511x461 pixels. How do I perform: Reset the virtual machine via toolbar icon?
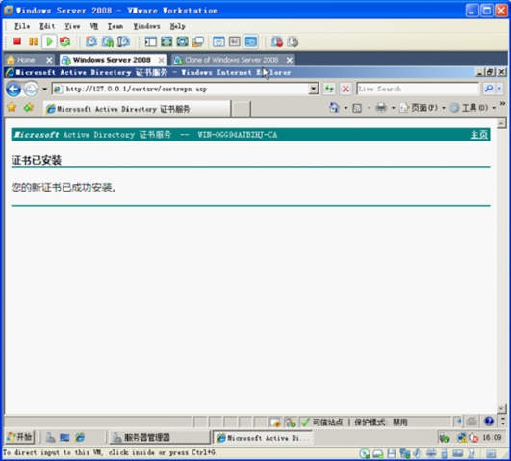64,41
